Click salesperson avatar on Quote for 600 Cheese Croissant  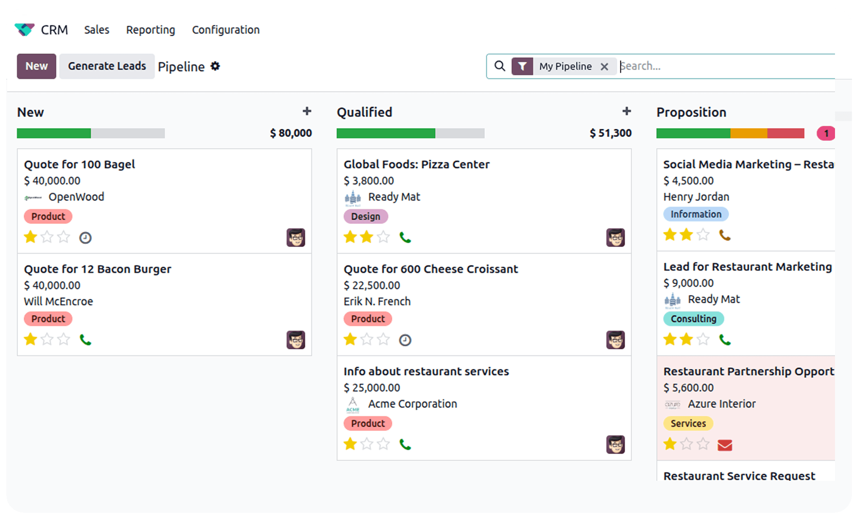[615, 340]
